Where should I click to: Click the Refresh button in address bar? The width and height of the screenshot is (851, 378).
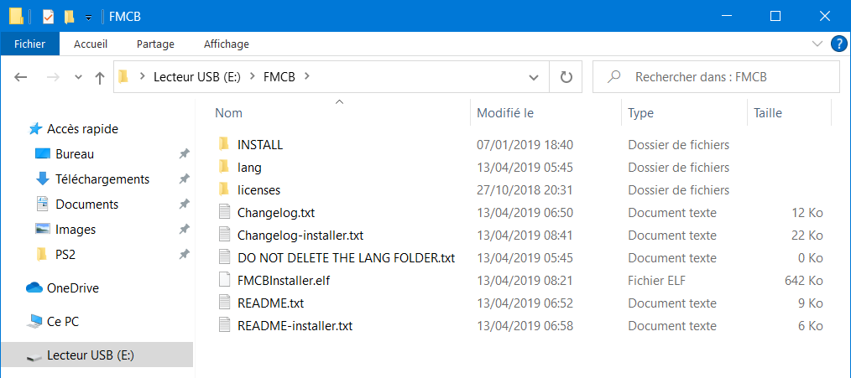point(566,77)
